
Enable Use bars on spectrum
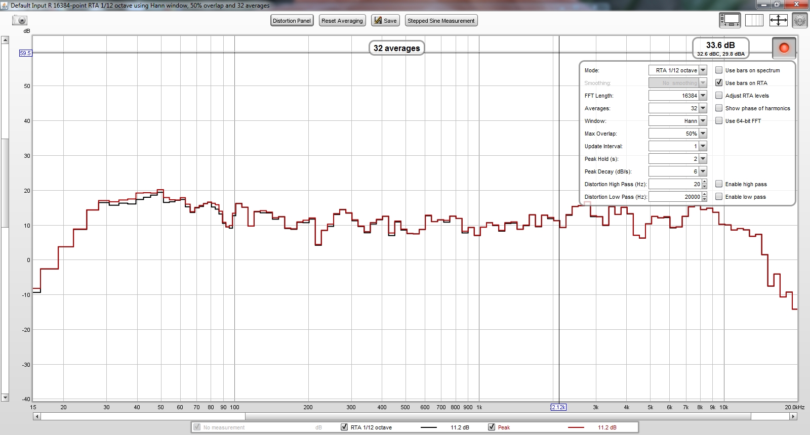719,70
